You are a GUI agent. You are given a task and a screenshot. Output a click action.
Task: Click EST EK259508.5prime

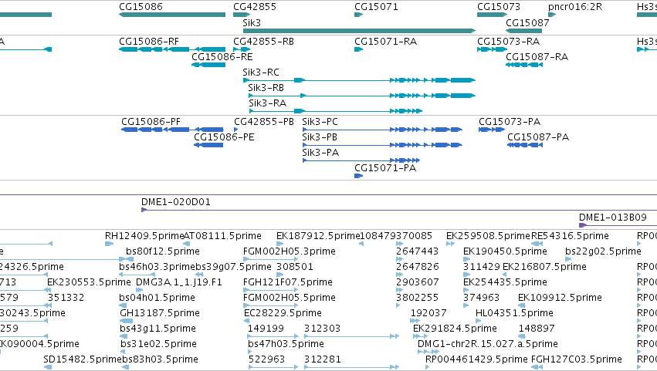pos(488,236)
